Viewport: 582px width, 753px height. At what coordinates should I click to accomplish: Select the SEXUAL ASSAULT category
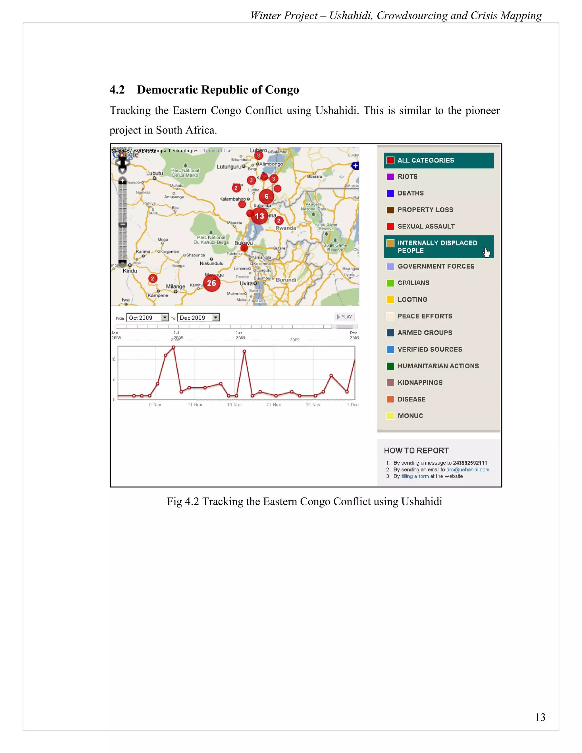tap(438, 226)
